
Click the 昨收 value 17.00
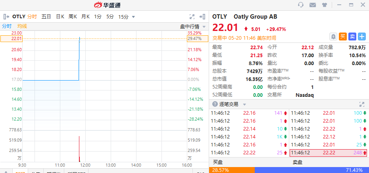308,55
